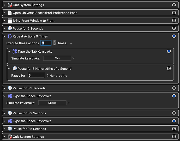Viewport: 180px width, 141px height.
Task: Click the Repeat Actions curly braces icon
Action: 10,36
